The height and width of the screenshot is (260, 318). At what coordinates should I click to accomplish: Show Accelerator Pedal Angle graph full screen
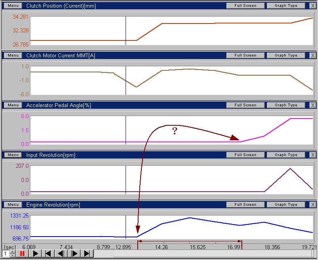tap(245, 105)
